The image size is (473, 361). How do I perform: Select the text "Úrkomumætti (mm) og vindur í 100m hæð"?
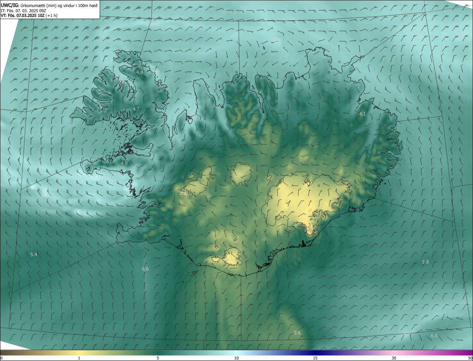(x=59, y=5)
